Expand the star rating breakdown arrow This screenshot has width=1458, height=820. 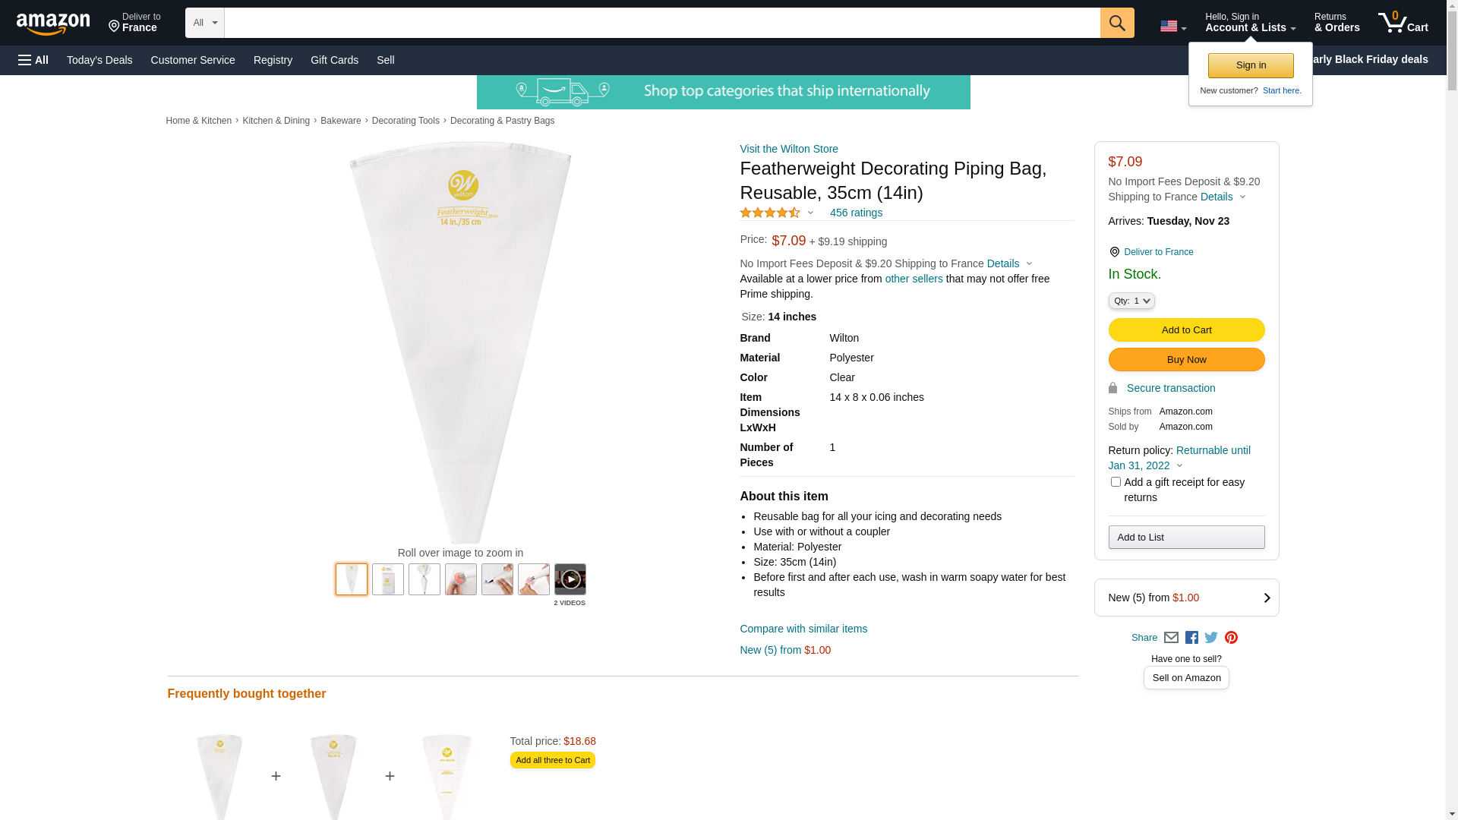tap(810, 213)
